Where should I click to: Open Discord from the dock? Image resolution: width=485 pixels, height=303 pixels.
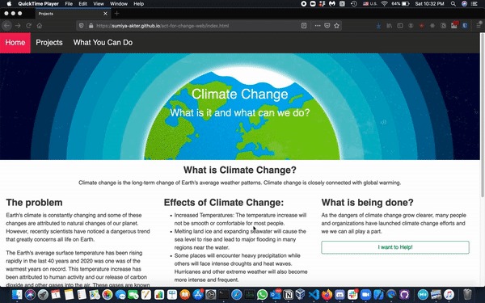coord(339,294)
